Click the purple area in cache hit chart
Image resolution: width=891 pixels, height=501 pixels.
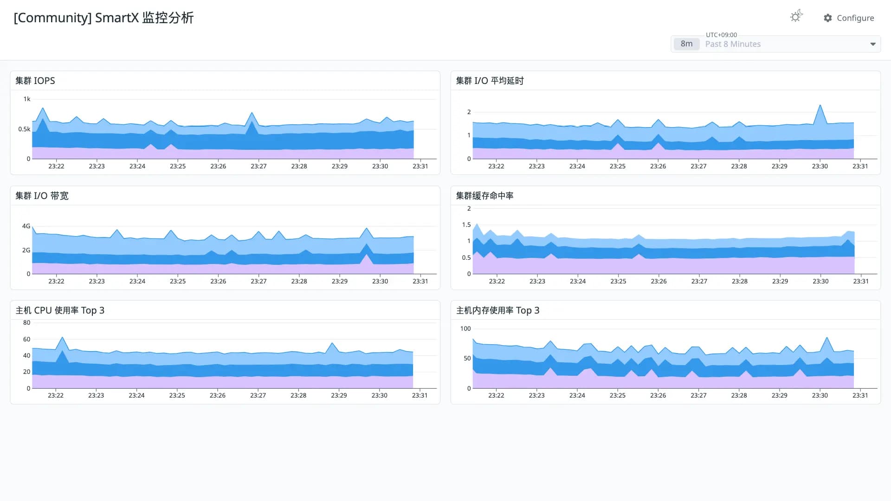(664, 266)
